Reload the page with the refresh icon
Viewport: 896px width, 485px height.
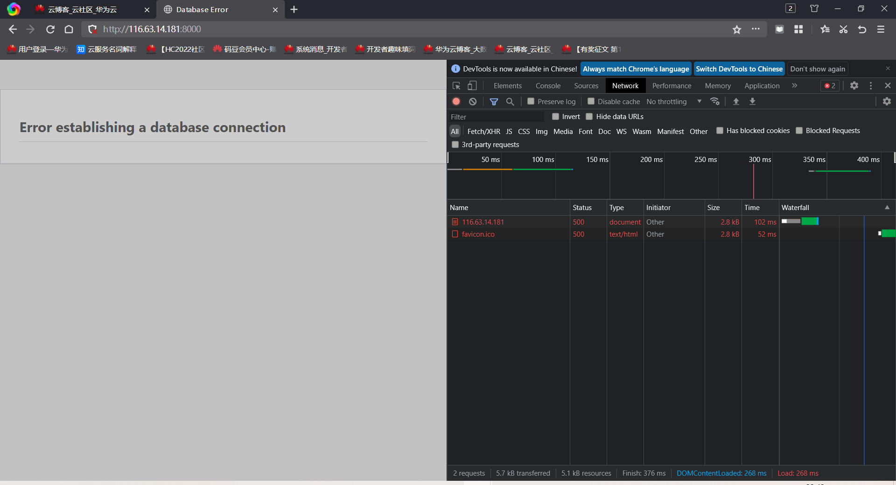pos(50,29)
